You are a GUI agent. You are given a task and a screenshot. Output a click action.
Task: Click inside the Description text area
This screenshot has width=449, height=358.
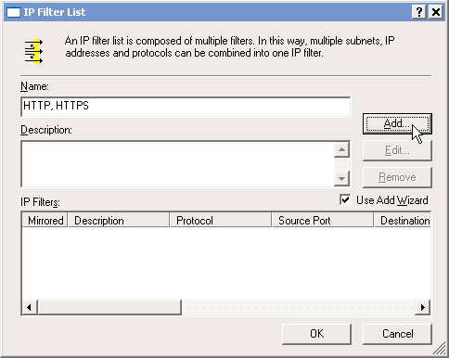(177, 164)
